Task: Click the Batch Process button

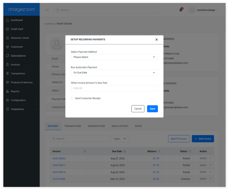Action: click(x=179, y=138)
